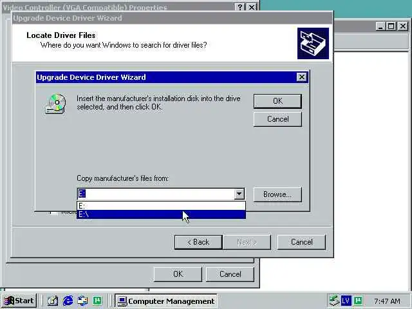
Task: Click OK in the insert disk dialog
Action: pos(277,101)
